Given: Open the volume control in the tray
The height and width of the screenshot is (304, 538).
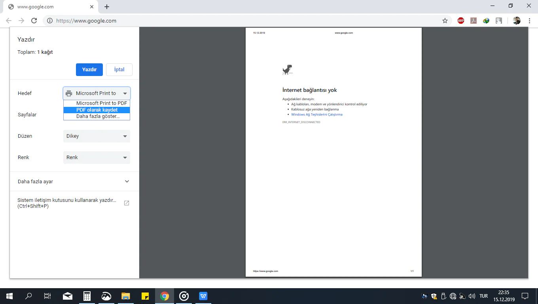Looking at the screenshot, I should point(472,296).
